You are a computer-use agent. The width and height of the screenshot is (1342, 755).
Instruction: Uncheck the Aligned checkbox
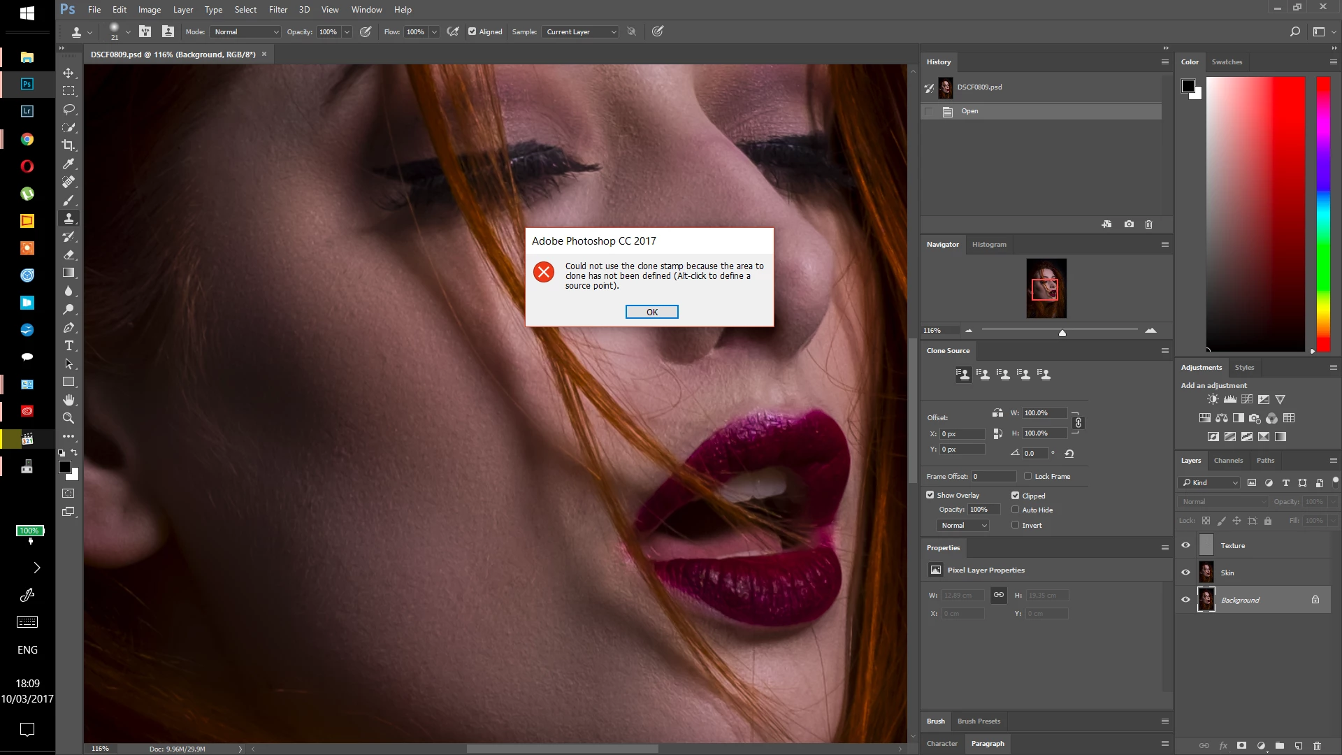tap(472, 31)
